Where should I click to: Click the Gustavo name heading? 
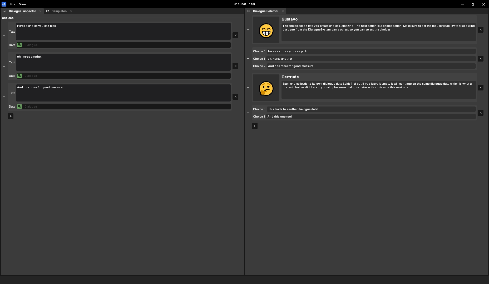(289, 19)
